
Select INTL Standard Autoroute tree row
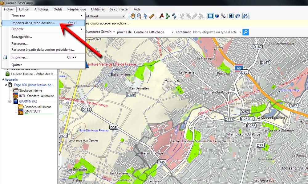37,96
